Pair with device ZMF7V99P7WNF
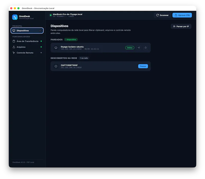 [x=143, y=66]
